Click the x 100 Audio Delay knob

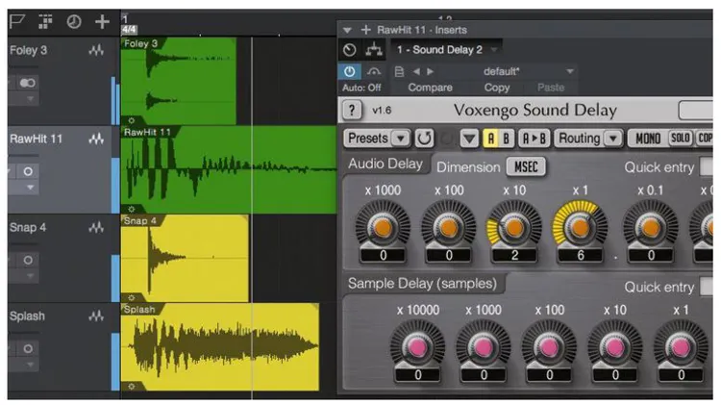[x=449, y=226]
